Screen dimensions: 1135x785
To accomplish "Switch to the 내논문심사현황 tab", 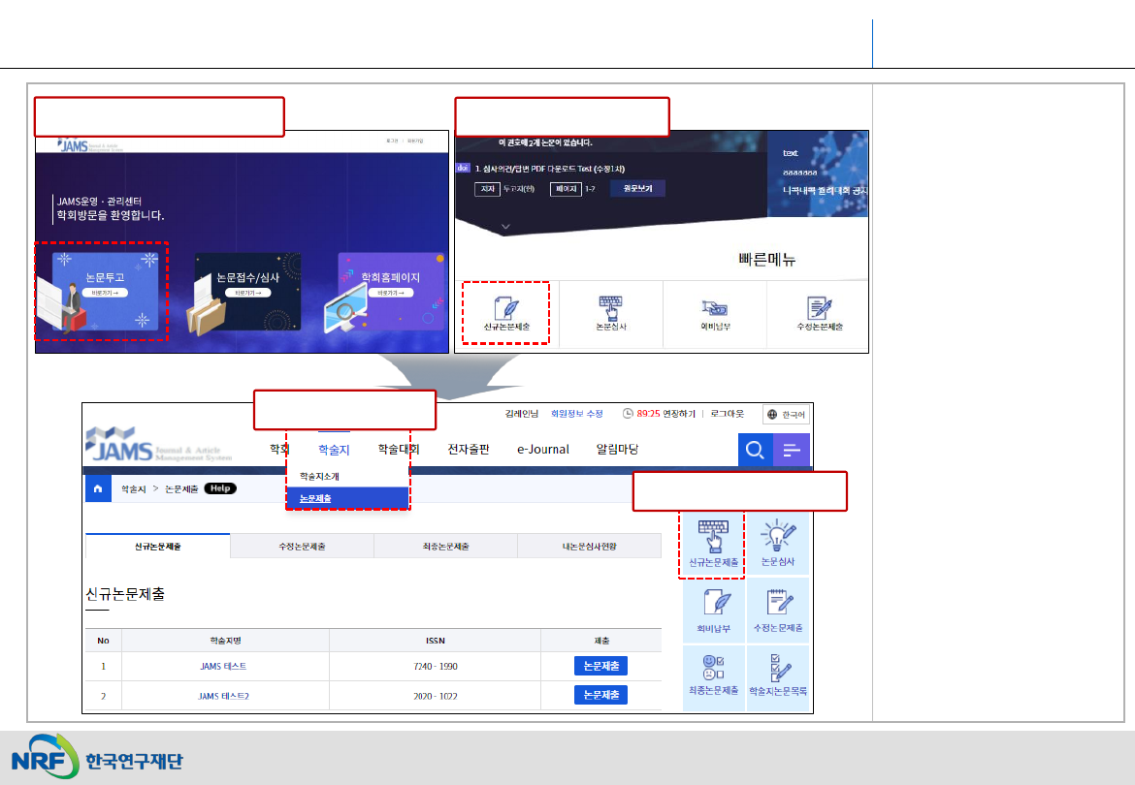I will 589,547.
